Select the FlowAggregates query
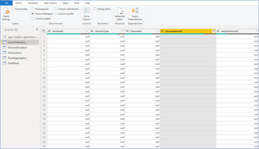Screen dimensions: 259x149 [20, 58]
